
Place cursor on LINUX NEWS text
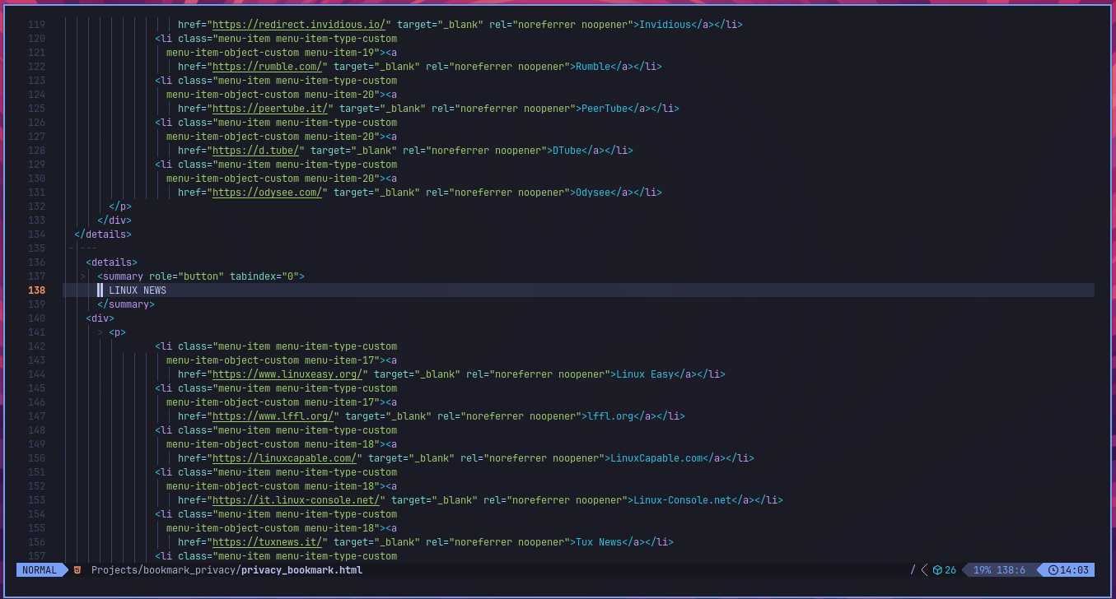tap(138, 290)
